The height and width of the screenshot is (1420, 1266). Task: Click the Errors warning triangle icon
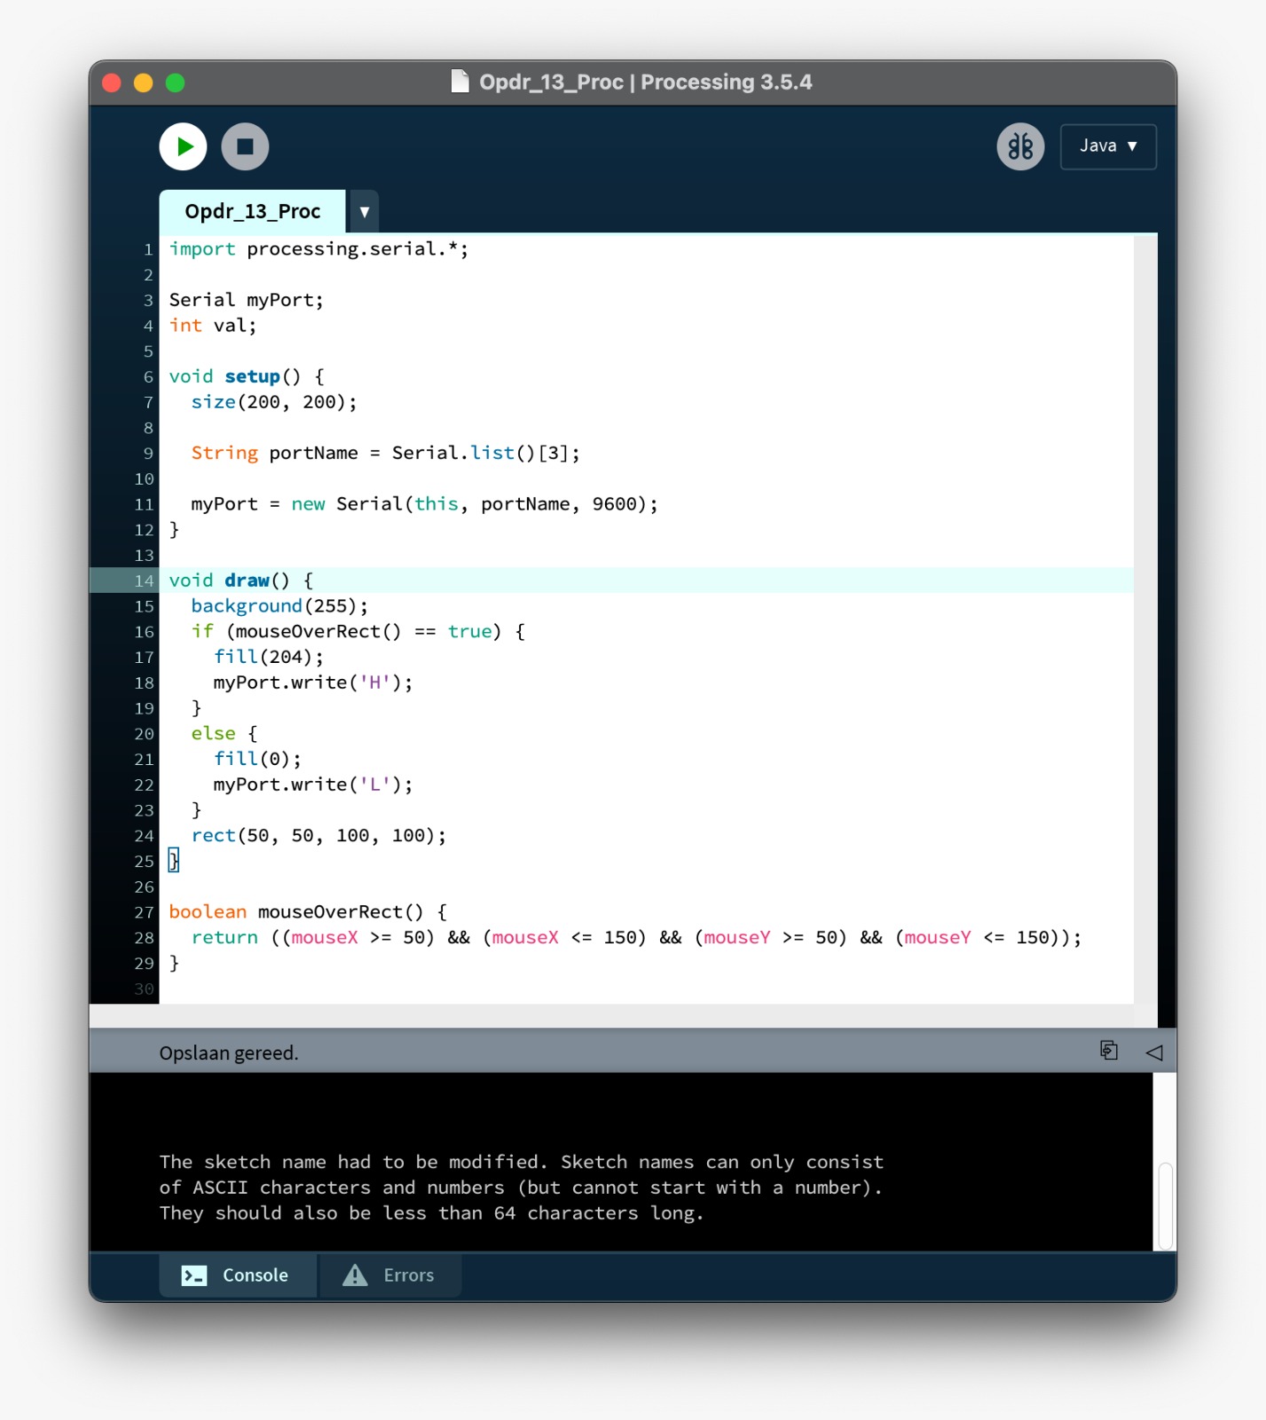point(355,1275)
